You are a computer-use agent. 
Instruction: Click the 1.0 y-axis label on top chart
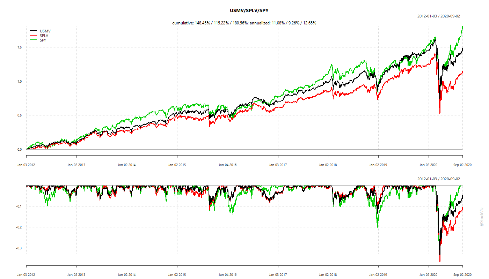tap(19, 82)
